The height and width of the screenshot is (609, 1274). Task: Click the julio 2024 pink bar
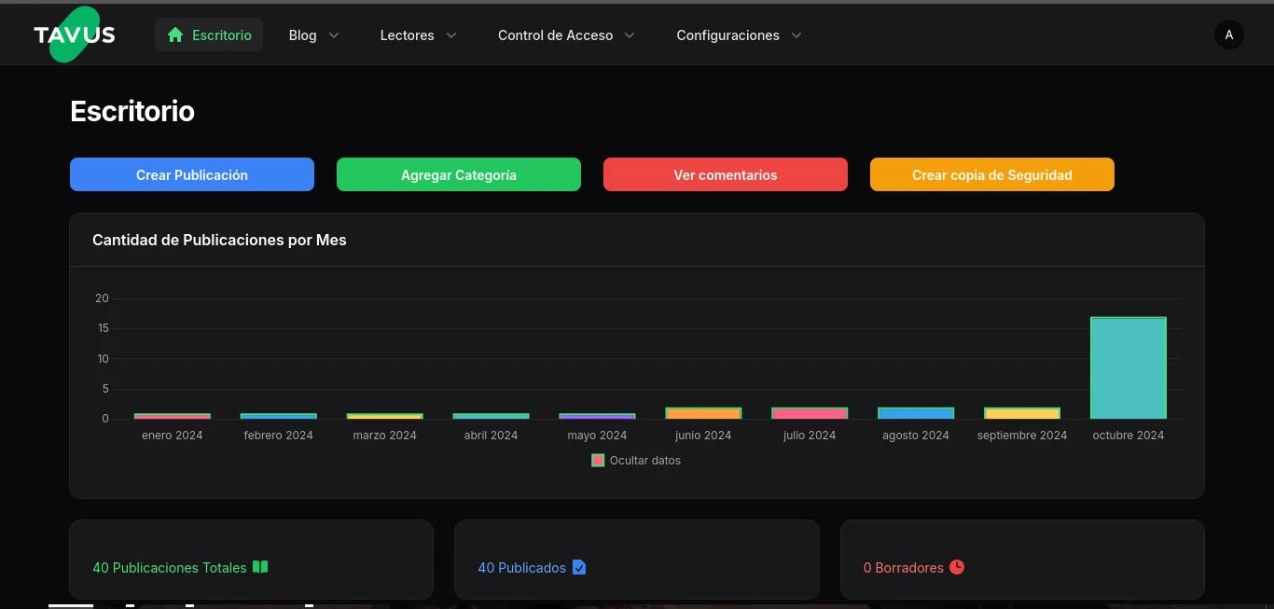(x=809, y=413)
